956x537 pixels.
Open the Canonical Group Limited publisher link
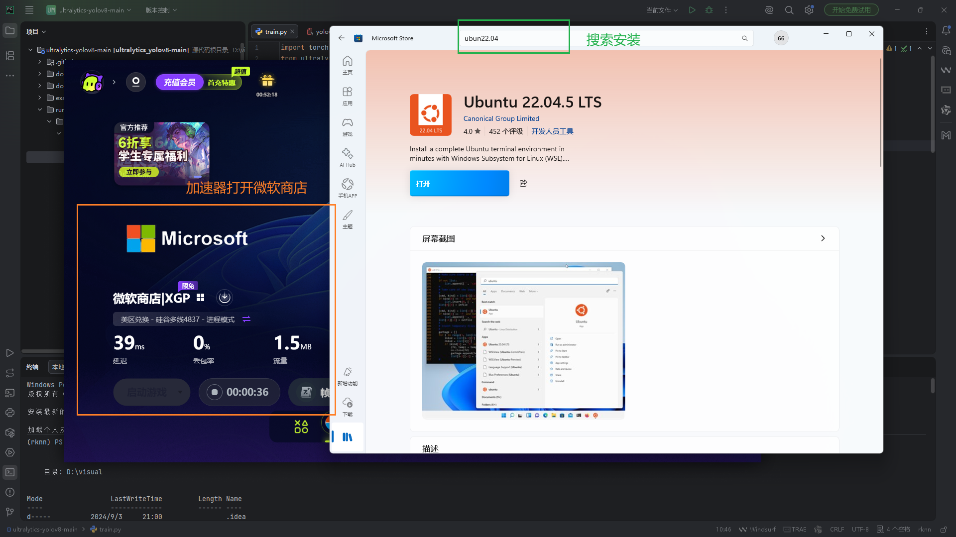(501, 118)
